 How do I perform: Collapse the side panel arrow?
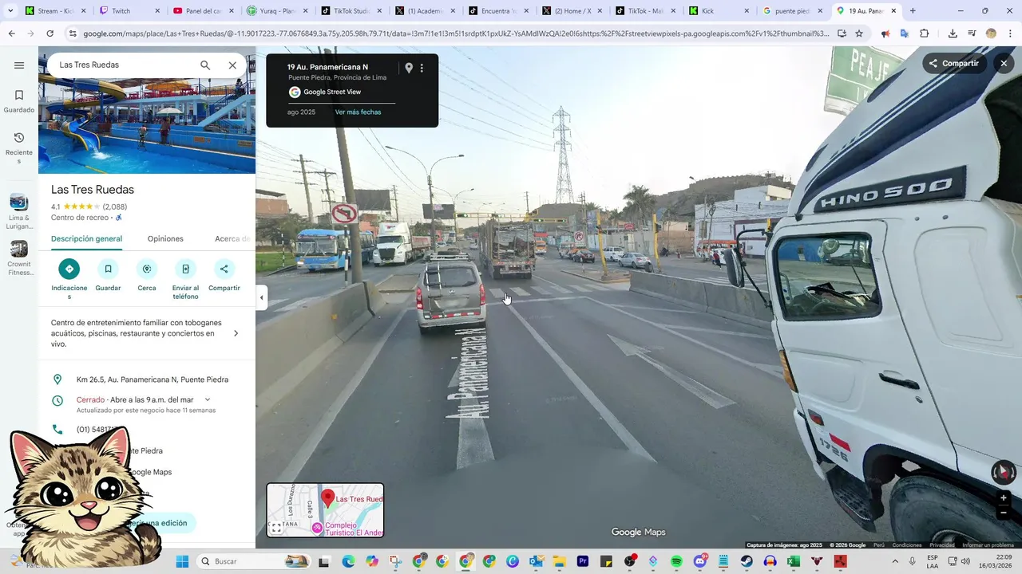pyautogui.click(x=261, y=297)
